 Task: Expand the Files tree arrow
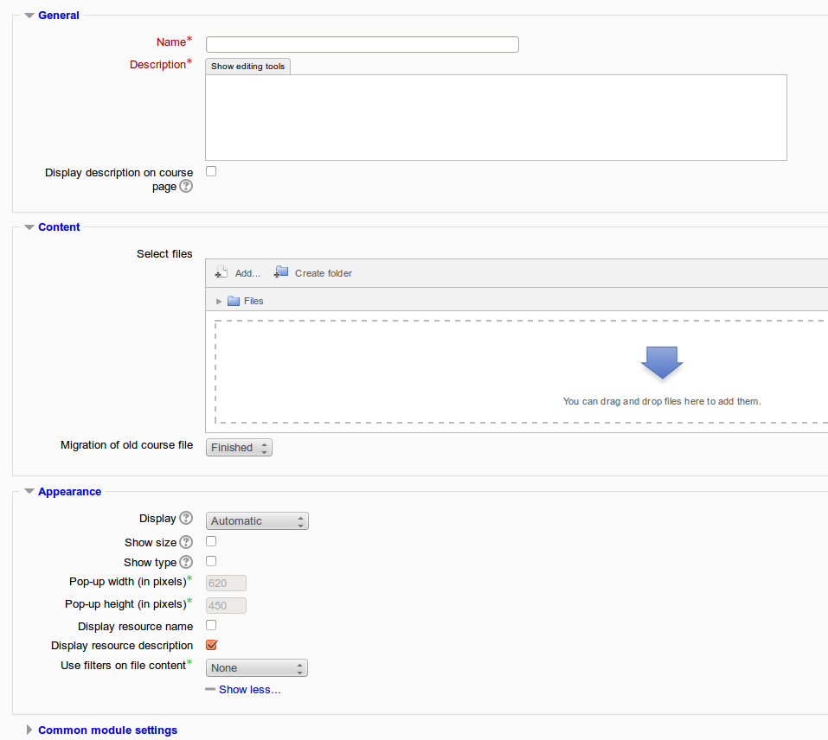[219, 302]
